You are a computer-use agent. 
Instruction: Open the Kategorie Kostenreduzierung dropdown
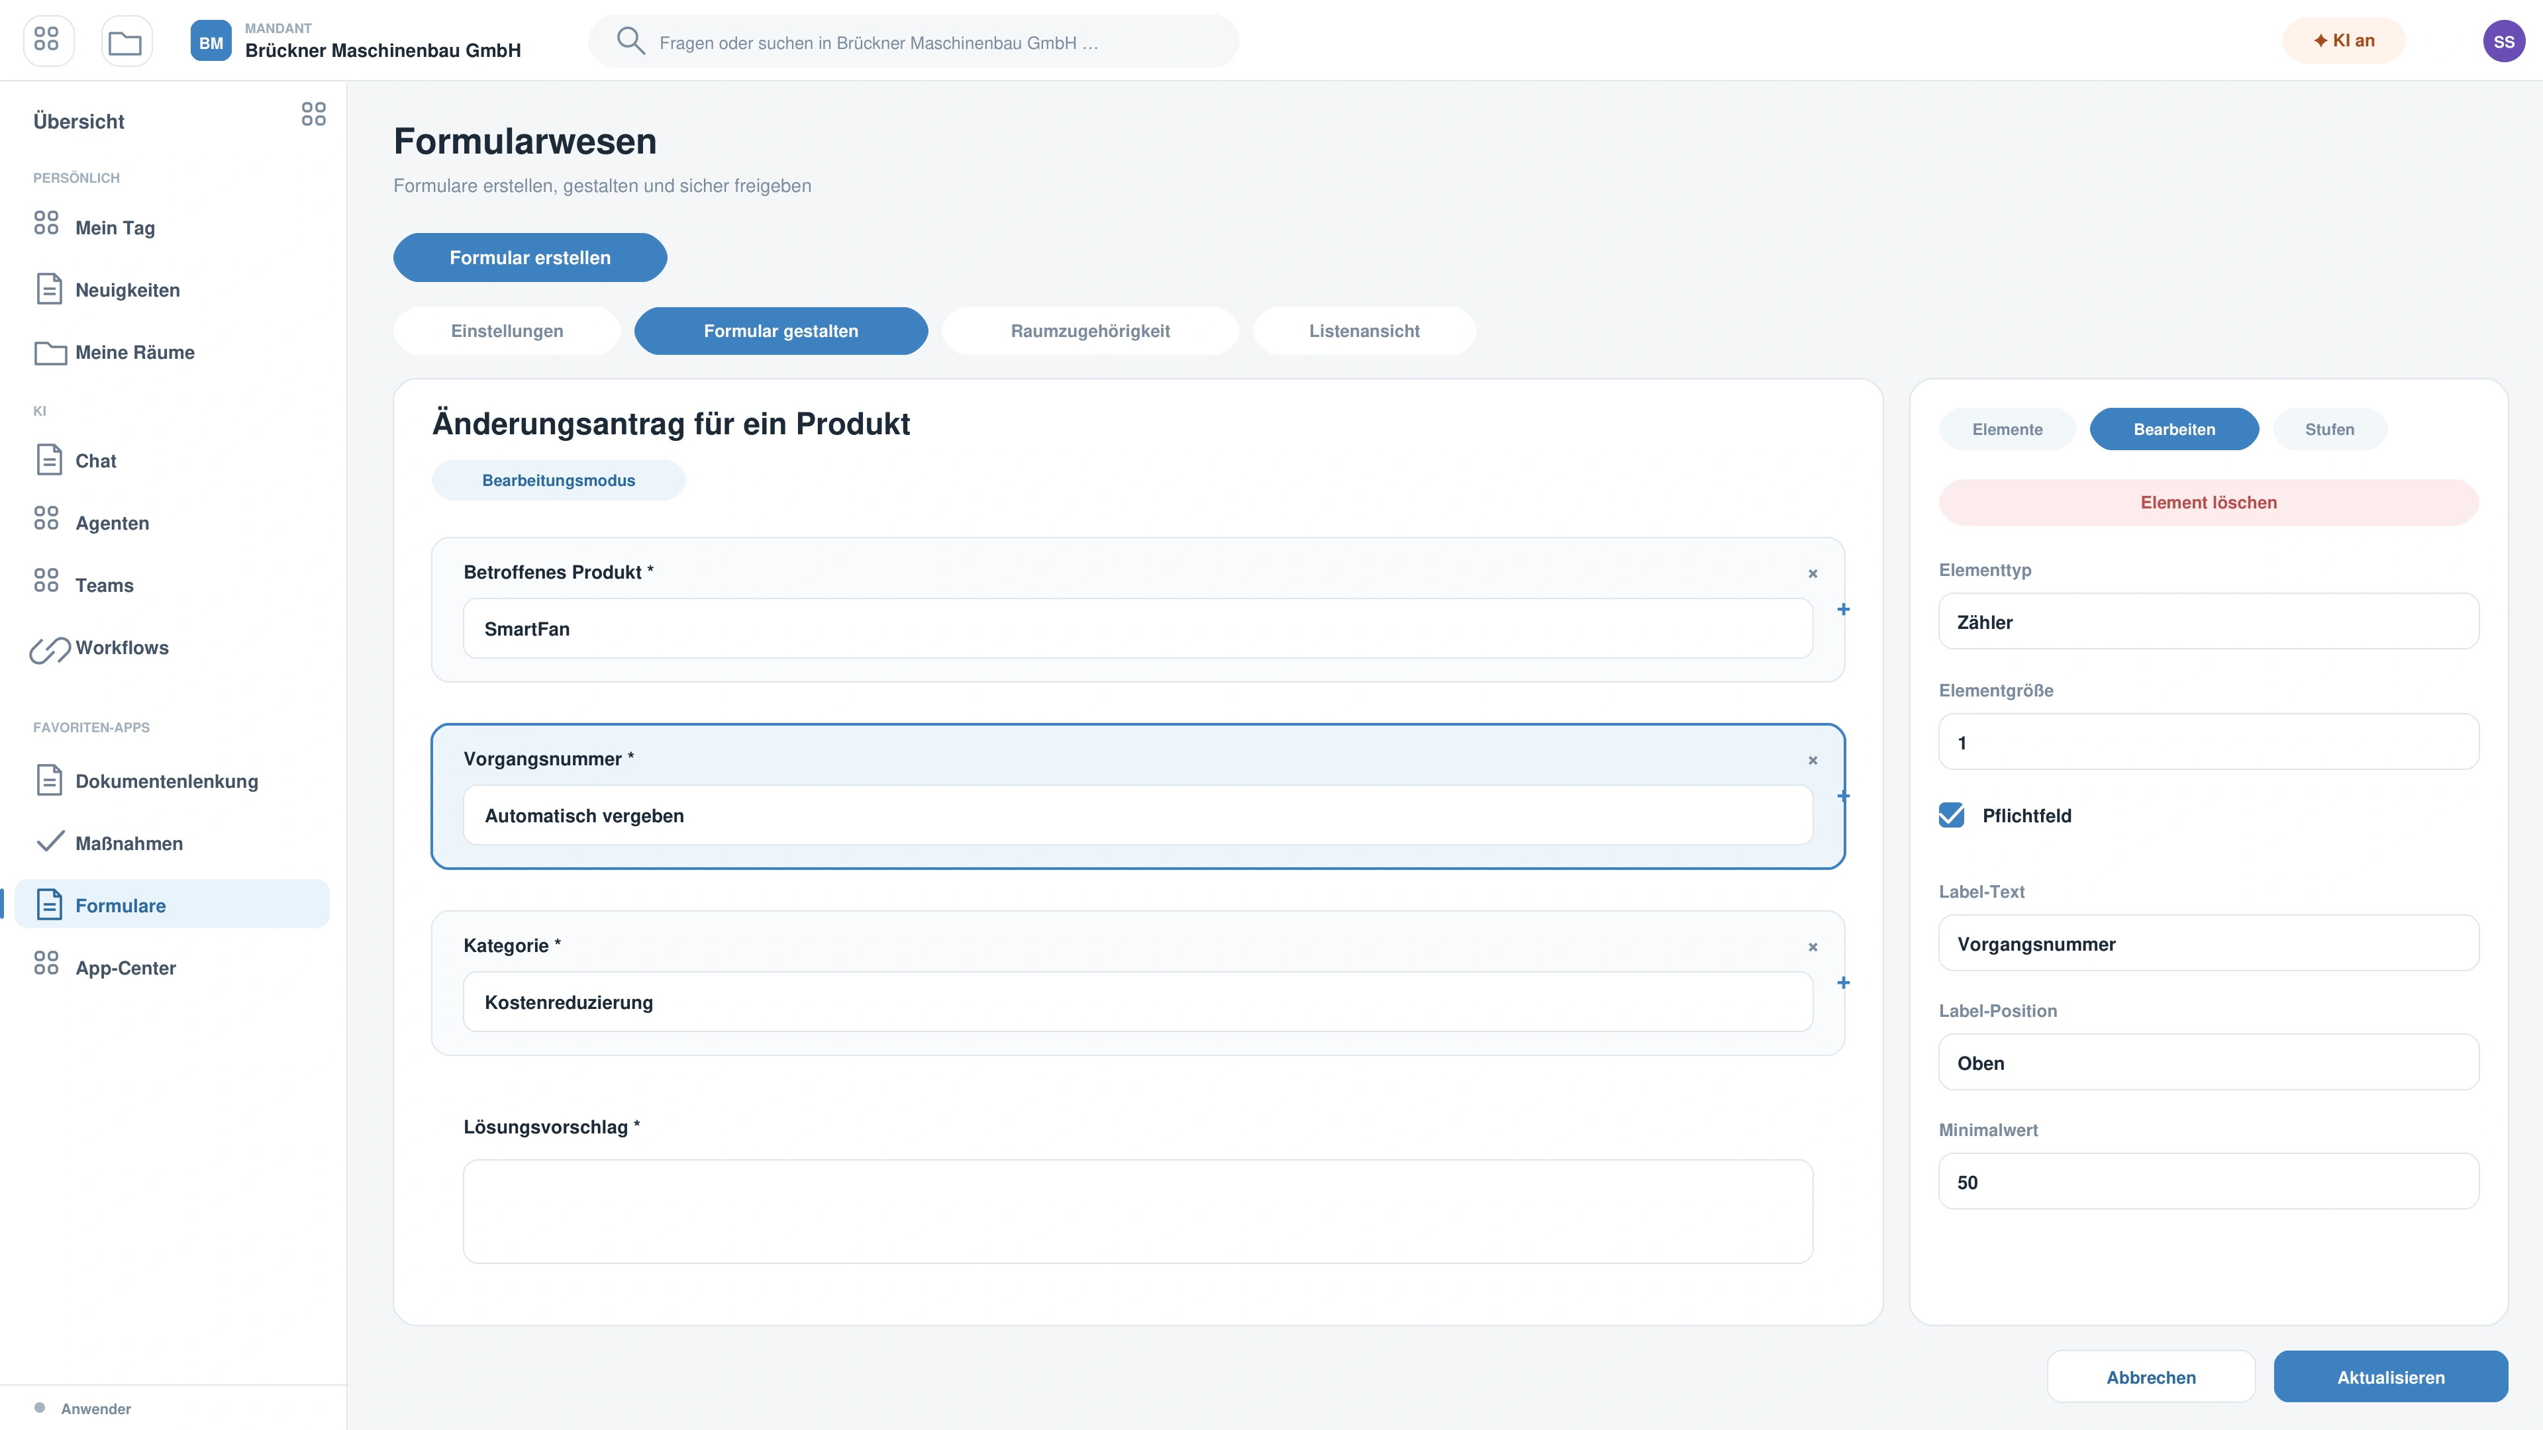pyautogui.click(x=1137, y=1003)
